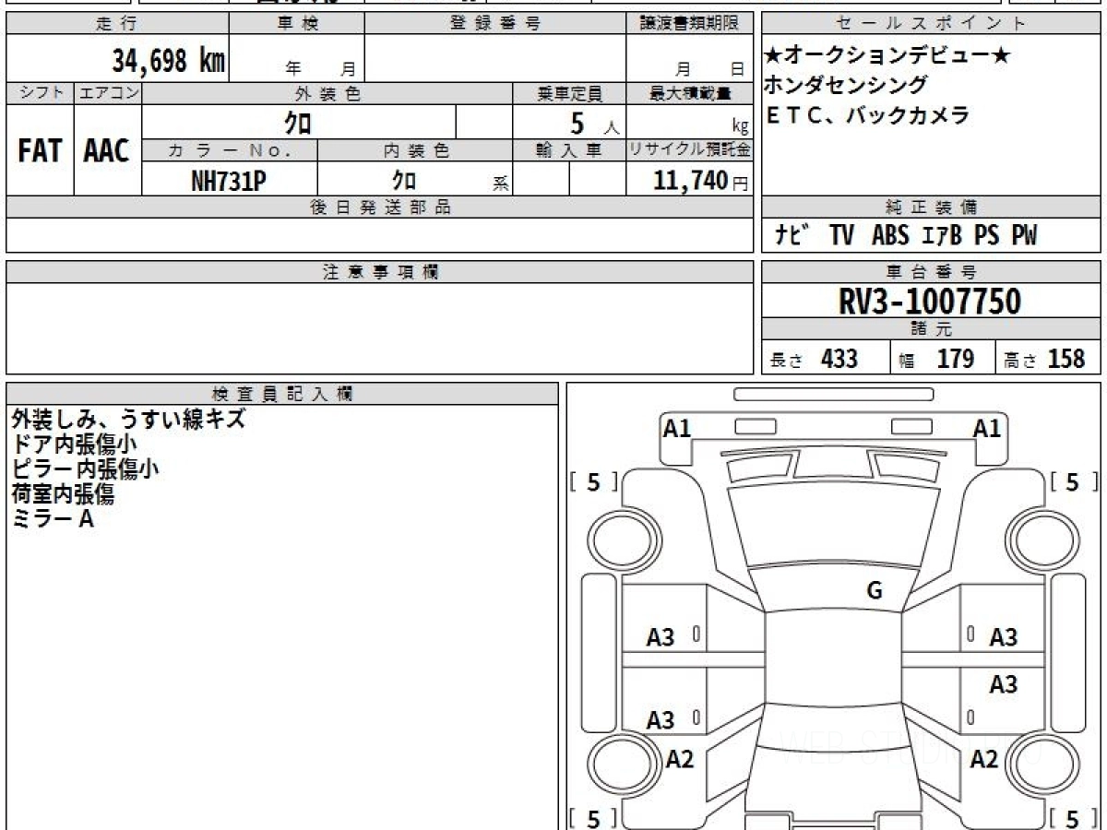Screen dimensions: 1107x830
Task: Select the 登録番号 header cell
Action: [495, 24]
